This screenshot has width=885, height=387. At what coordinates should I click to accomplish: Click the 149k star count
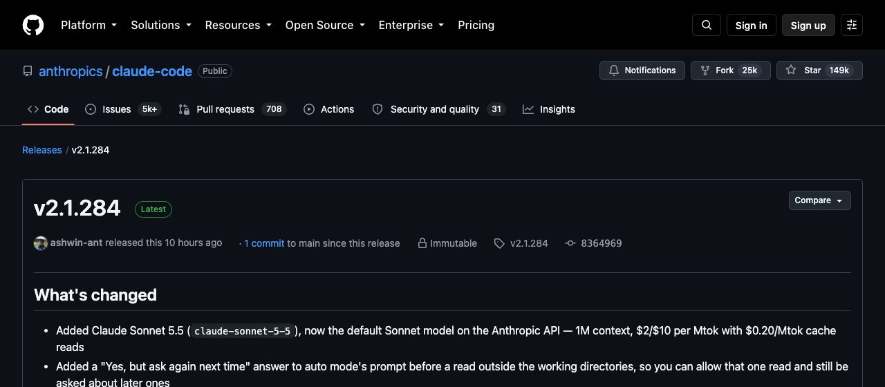839,70
